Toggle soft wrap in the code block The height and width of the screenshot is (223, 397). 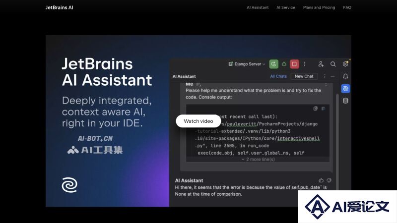click(324, 109)
